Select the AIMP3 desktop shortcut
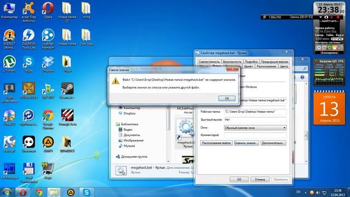This screenshot has width=350, height=197. point(48,144)
